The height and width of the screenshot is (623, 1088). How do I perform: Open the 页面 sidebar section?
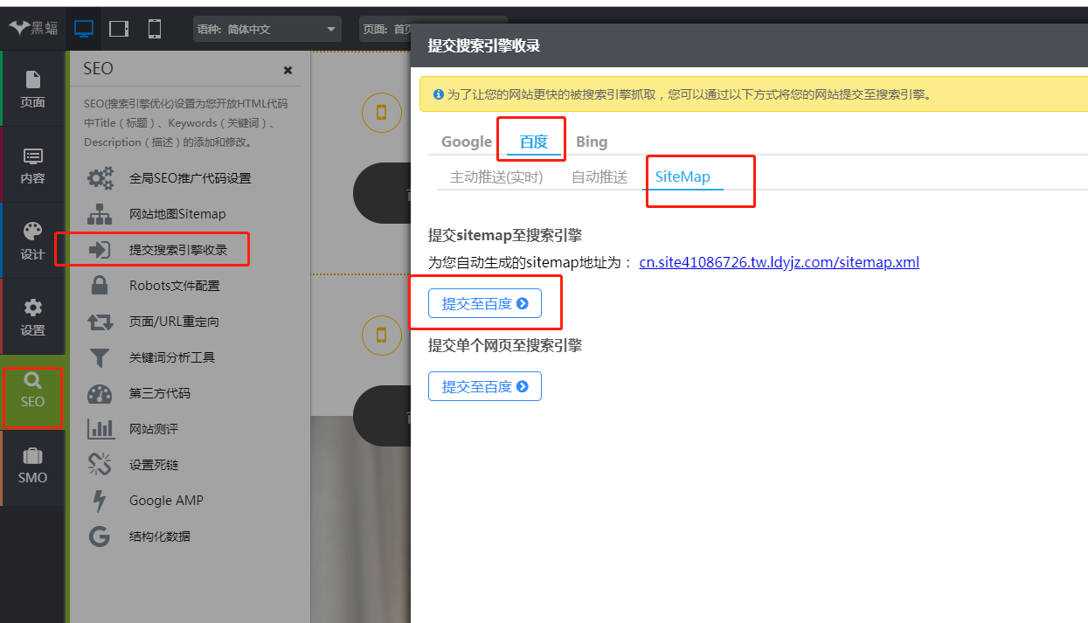pyautogui.click(x=32, y=89)
